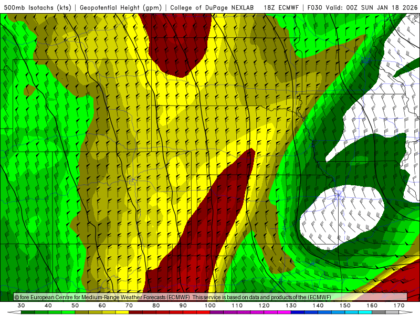
Task: Click the left arrow end of the color bar
Action: [14, 312]
